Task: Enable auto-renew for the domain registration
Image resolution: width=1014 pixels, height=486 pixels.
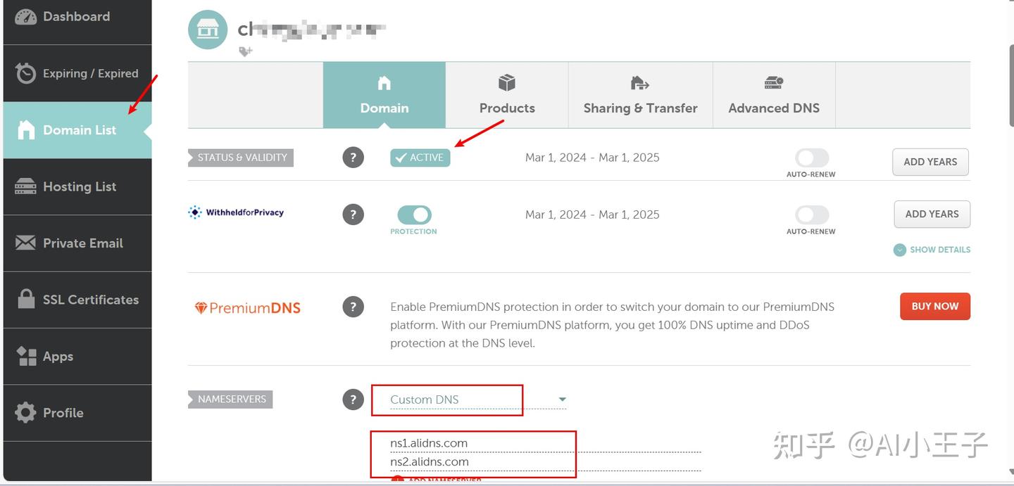Action: pos(811,158)
